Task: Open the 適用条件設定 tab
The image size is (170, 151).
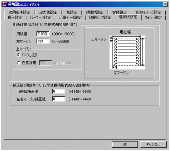Action: click(x=19, y=12)
